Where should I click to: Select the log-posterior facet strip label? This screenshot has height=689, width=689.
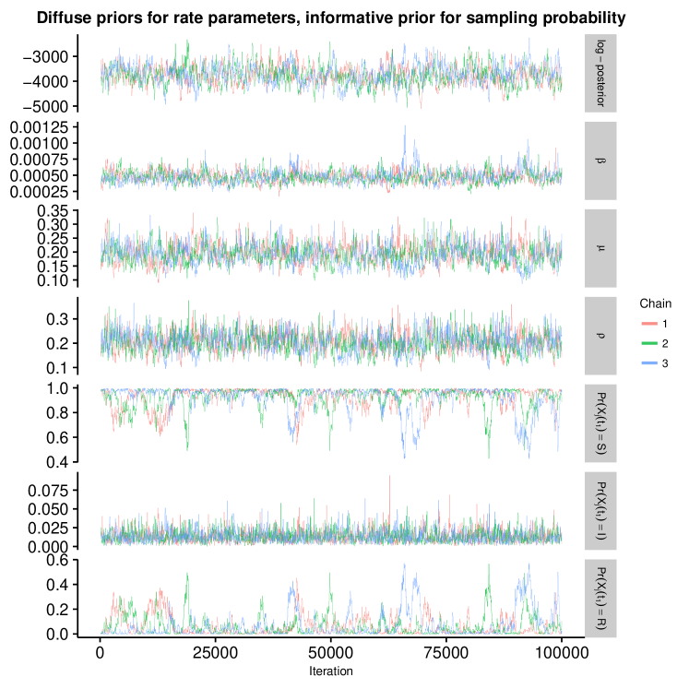point(600,74)
